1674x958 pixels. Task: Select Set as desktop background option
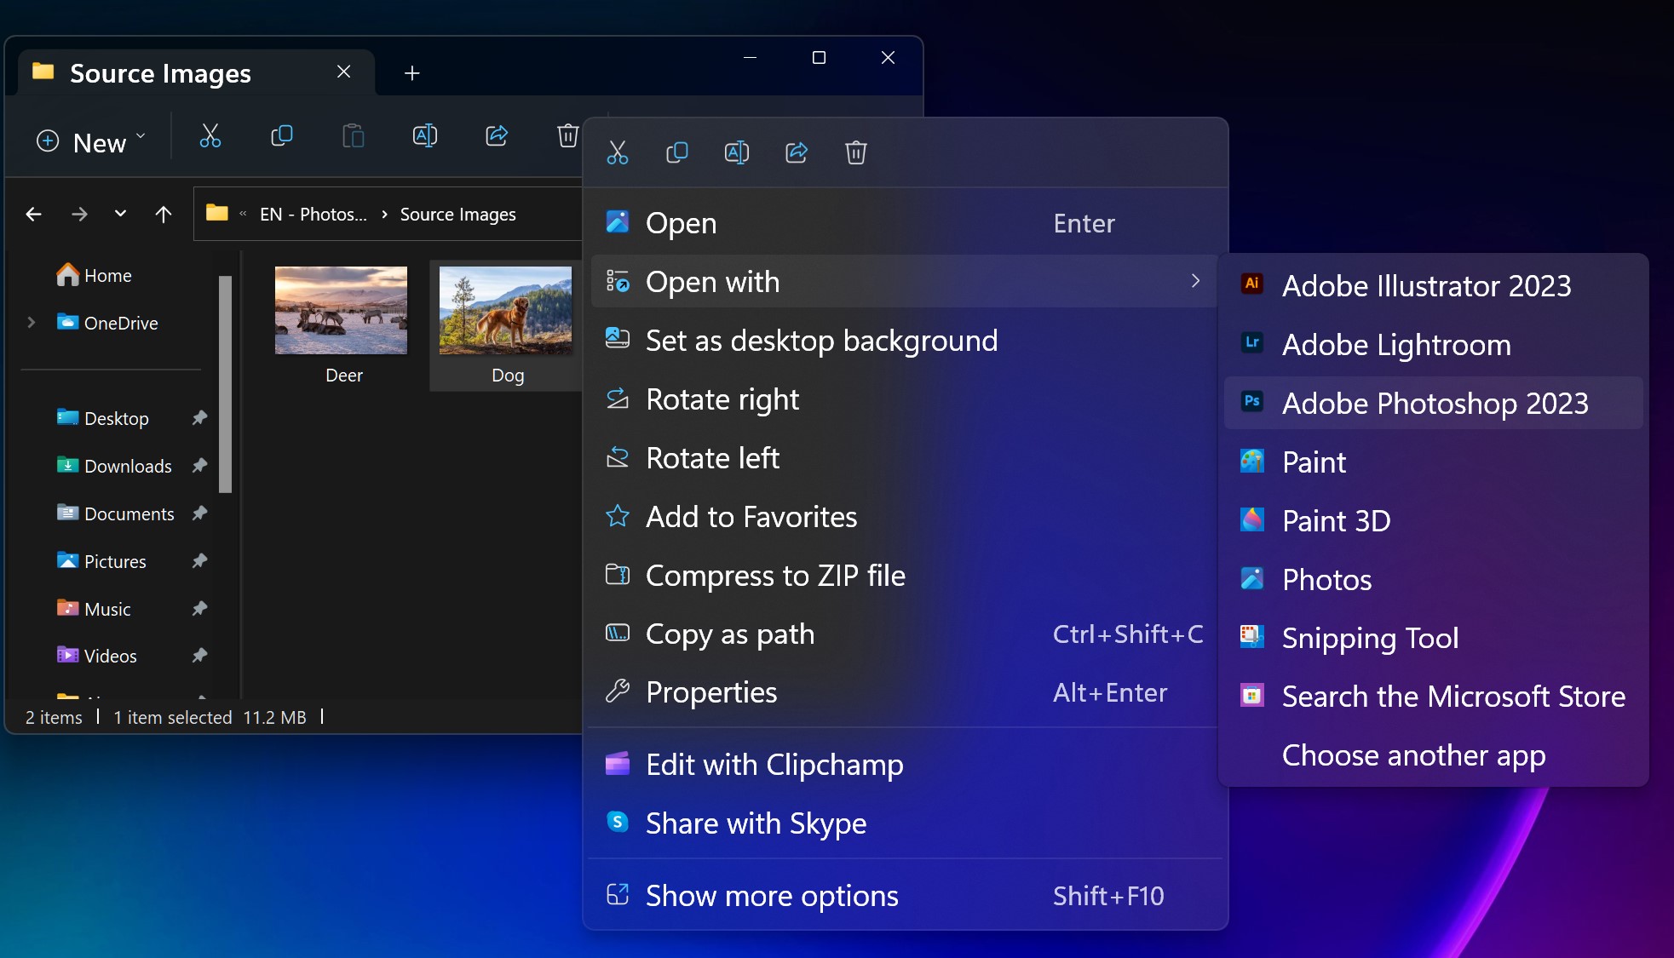click(821, 340)
